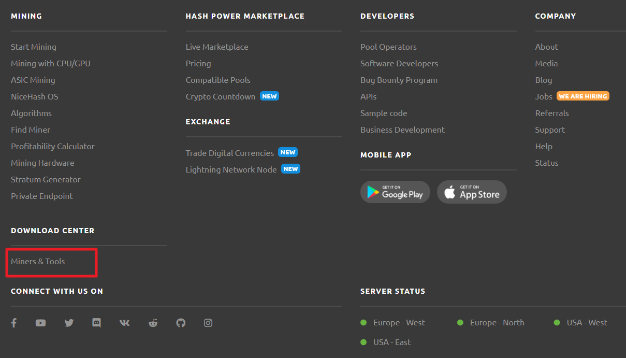Image resolution: width=626 pixels, height=358 pixels.
Task: Go to Mining Hardware page
Action: click(42, 163)
